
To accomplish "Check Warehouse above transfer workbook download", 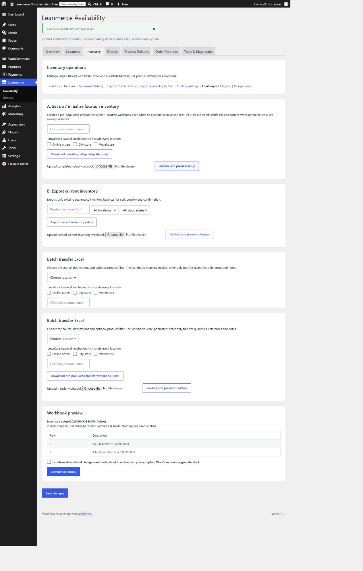I will [x=96, y=354].
